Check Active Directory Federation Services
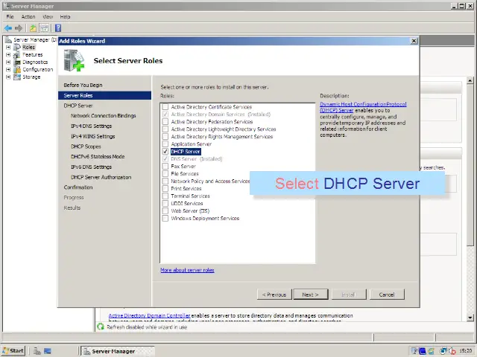The image size is (477, 357). pyautogui.click(x=165, y=122)
